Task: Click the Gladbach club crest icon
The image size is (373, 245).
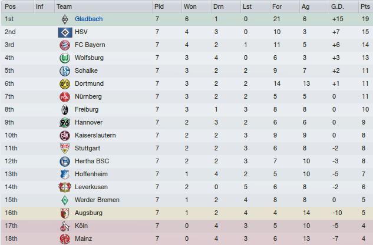Action: pyautogui.click(x=65, y=19)
